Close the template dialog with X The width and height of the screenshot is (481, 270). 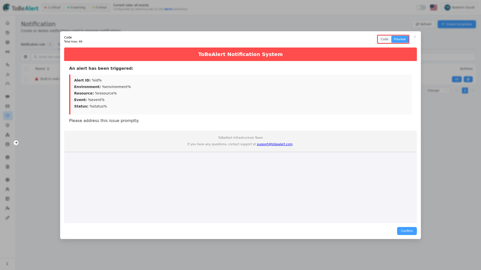point(415,37)
